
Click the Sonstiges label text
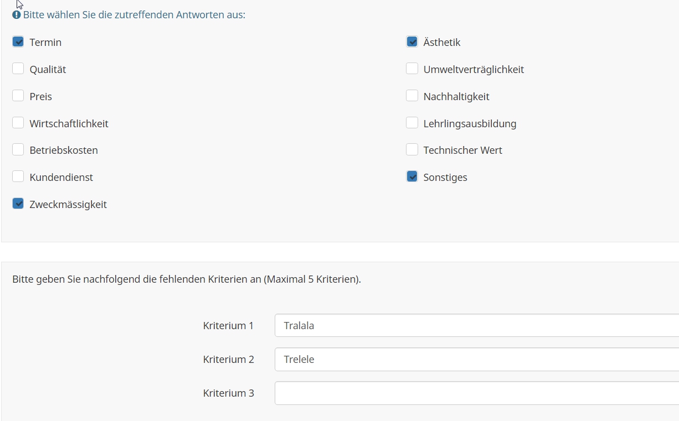click(x=445, y=178)
